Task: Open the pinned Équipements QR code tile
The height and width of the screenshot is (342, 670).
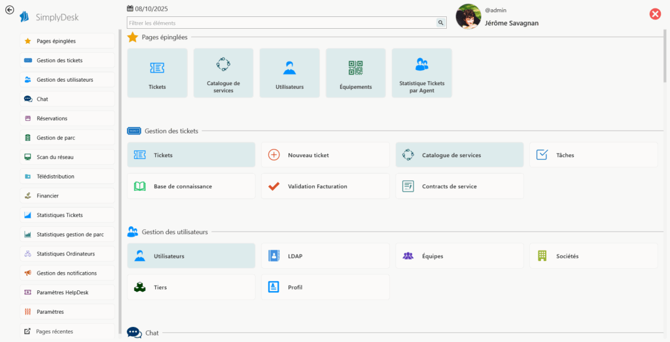Action: tap(355, 73)
